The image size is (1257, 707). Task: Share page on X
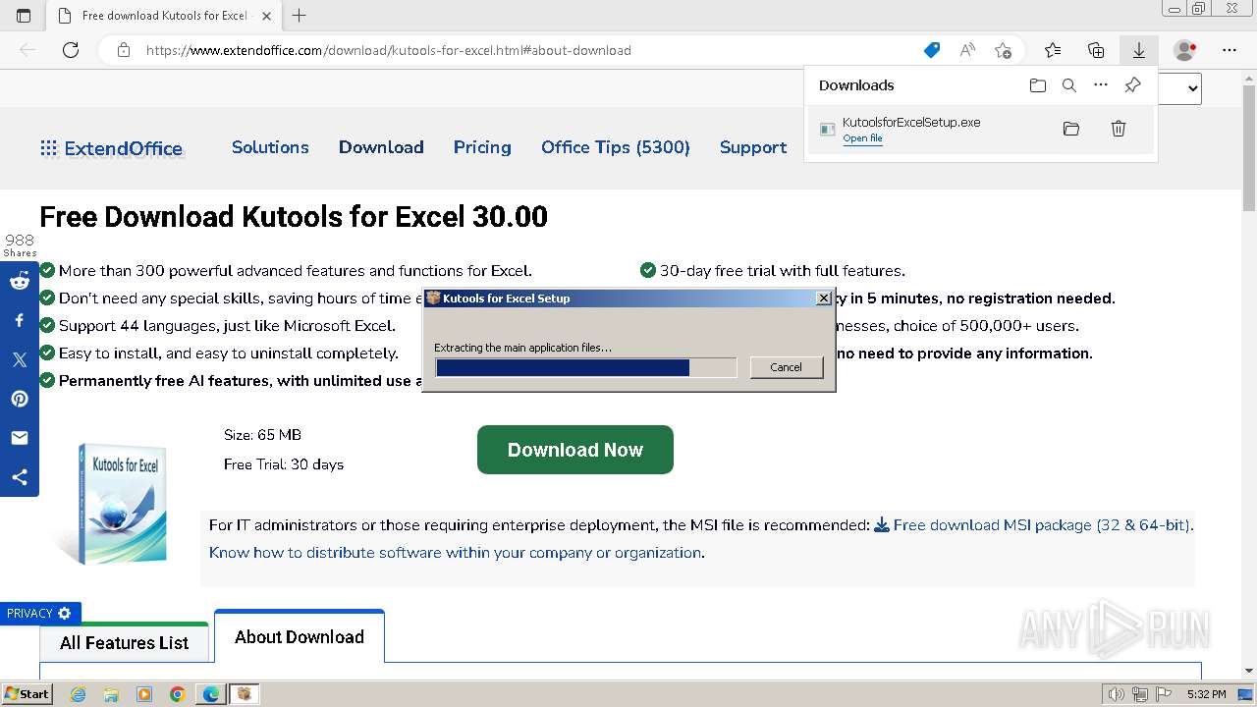click(x=20, y=359)
